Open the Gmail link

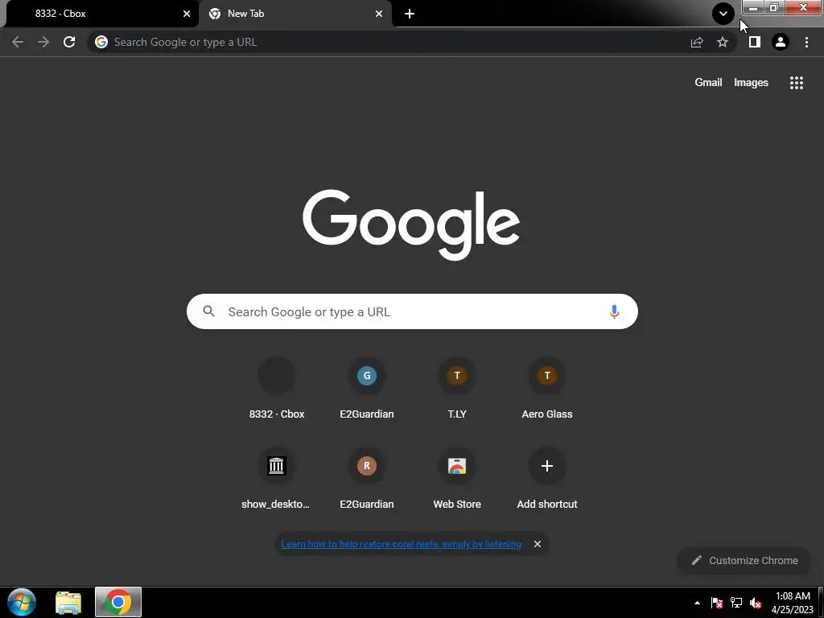tap(708, 83)
